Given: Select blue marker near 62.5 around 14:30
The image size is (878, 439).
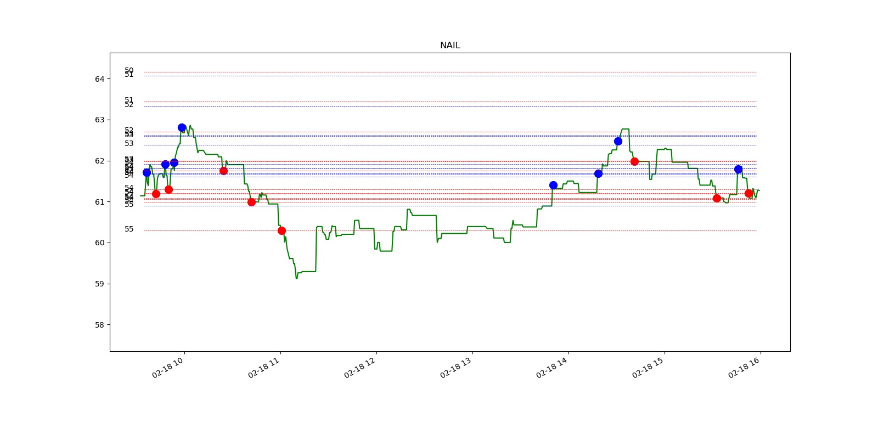Looking at the screenshot, I should [x=618, y=141].
